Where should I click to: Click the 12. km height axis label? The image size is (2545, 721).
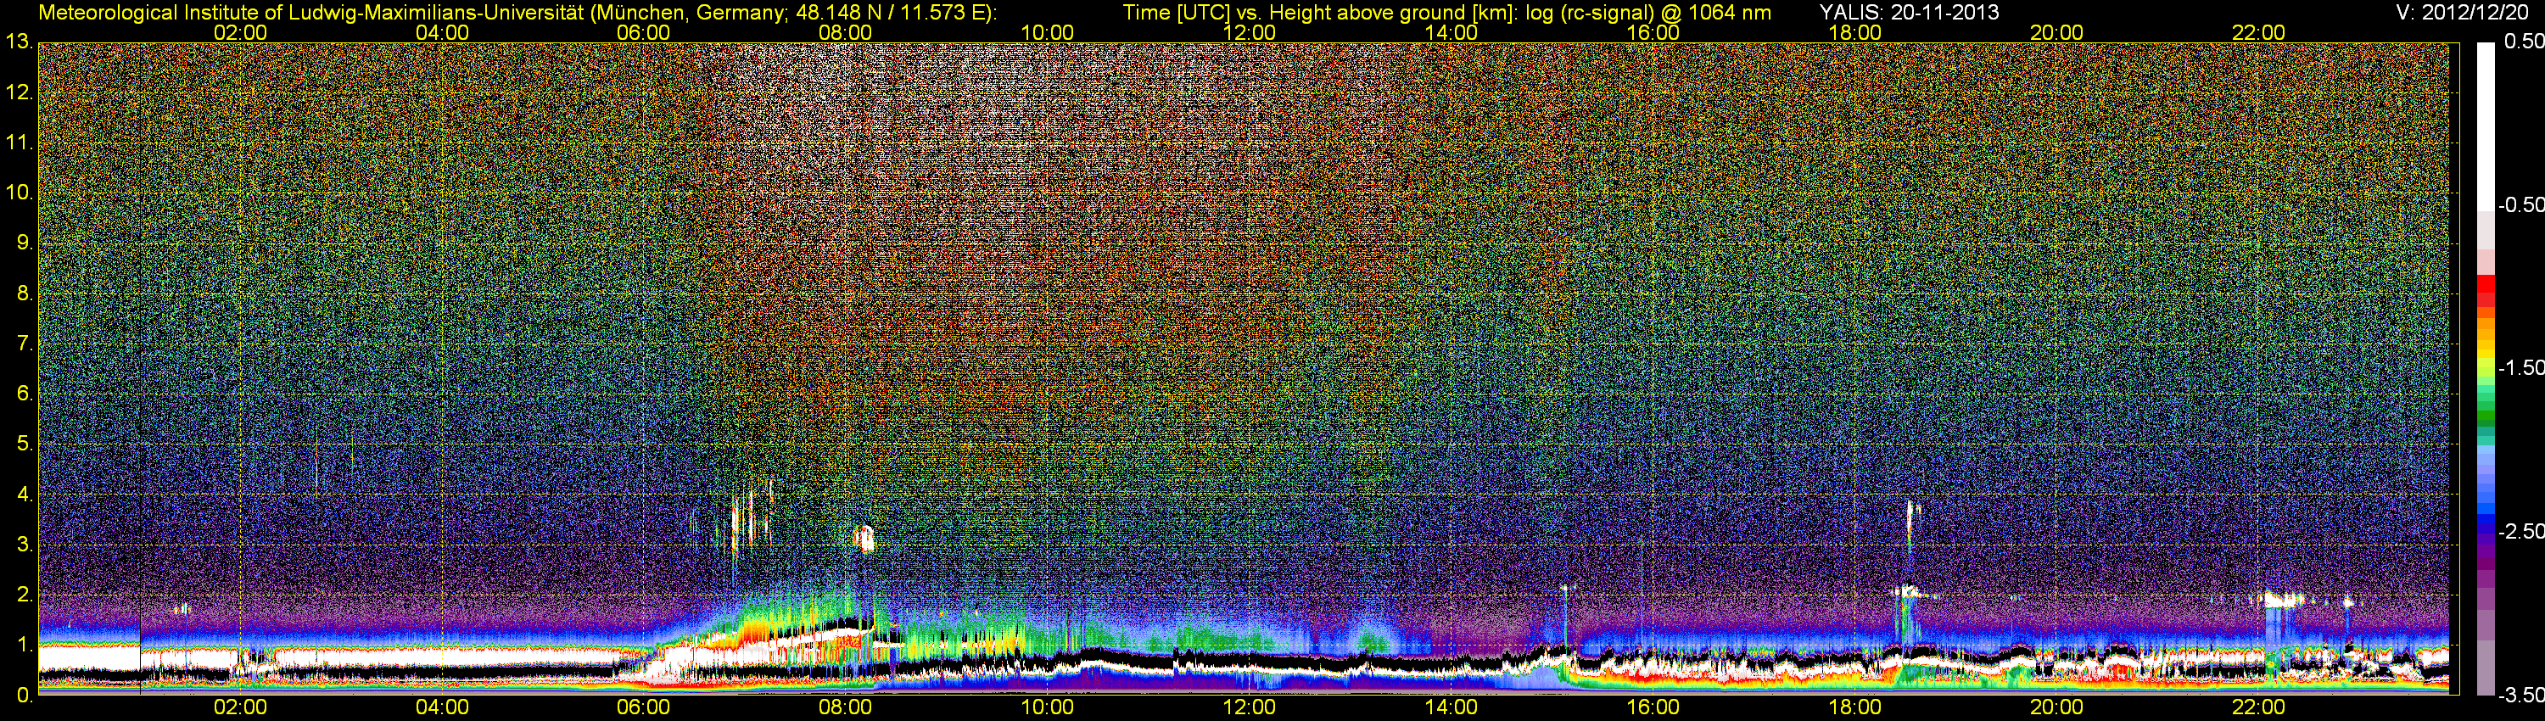point(19,92)
